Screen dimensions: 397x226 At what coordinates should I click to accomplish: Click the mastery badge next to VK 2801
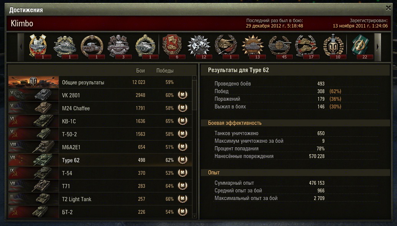tap(182, 95)
